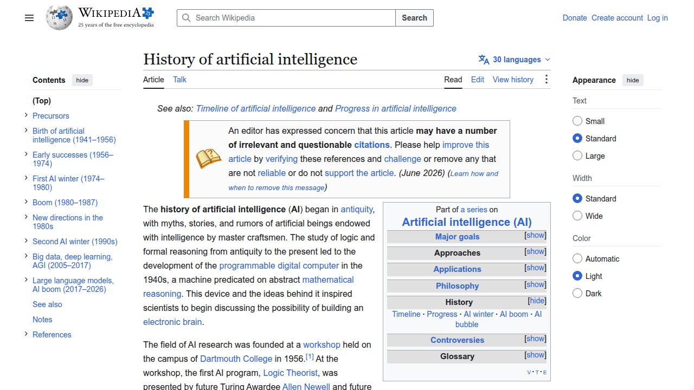Expand the Precursors contents section
This screenshot has width=694, height=390.
click(x=26, y=115)
